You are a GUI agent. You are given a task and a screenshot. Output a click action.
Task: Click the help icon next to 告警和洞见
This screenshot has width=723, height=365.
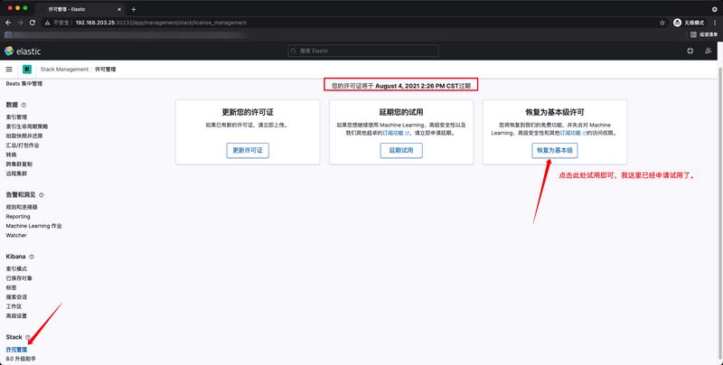pos(41,195)
